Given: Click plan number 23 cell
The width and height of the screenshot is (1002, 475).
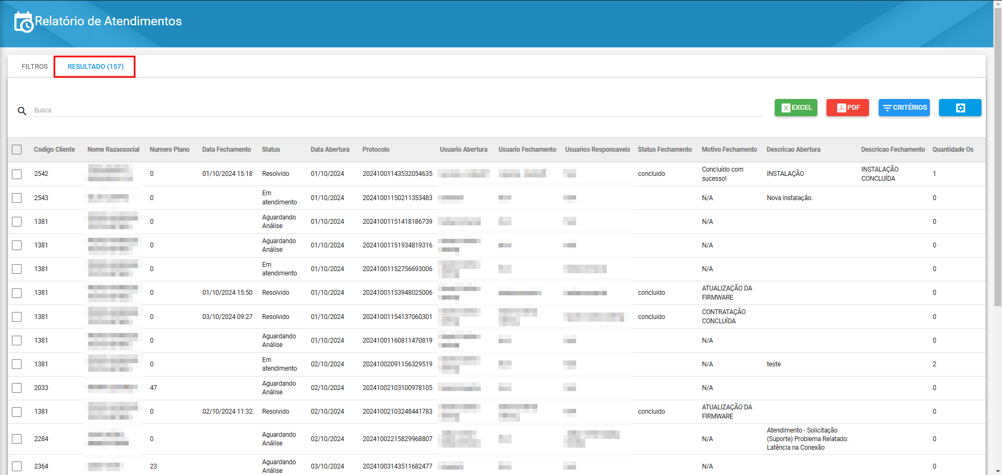Looking at the screenshot, I should [x=153, y=466].
